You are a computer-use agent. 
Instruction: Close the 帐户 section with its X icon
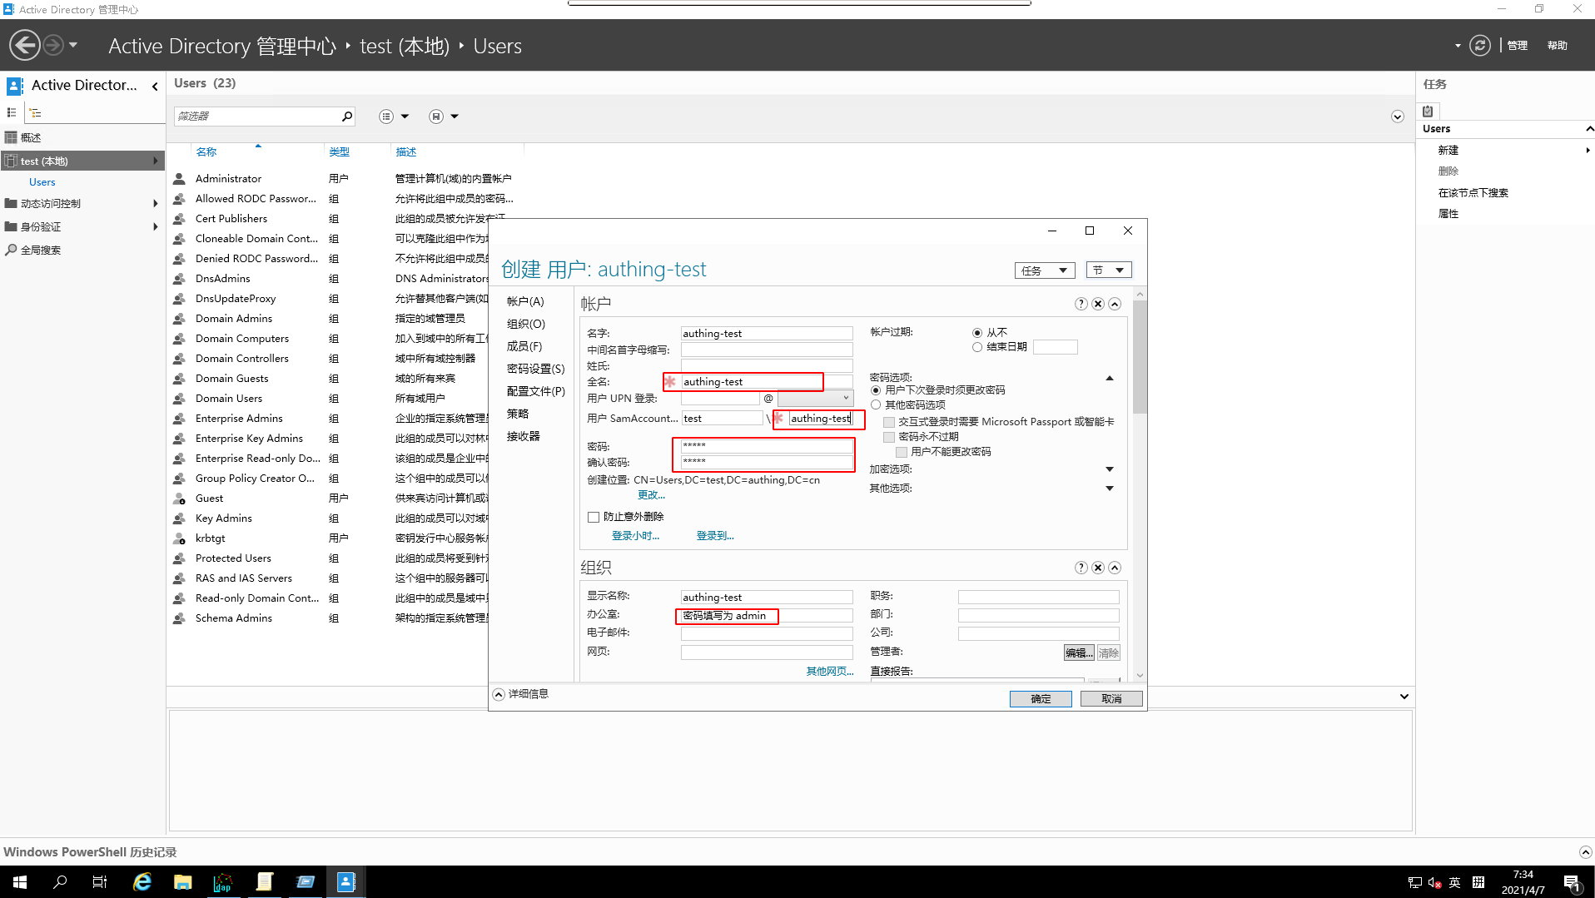pyautogui.click(x=1098, y=304)
